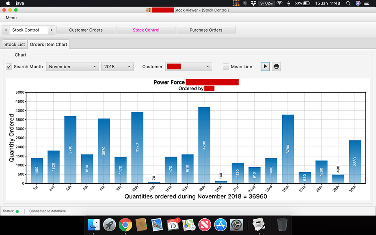Select the Orders Item Chart tab
This screenshot has height=235, width=376.
click(48, 44)
